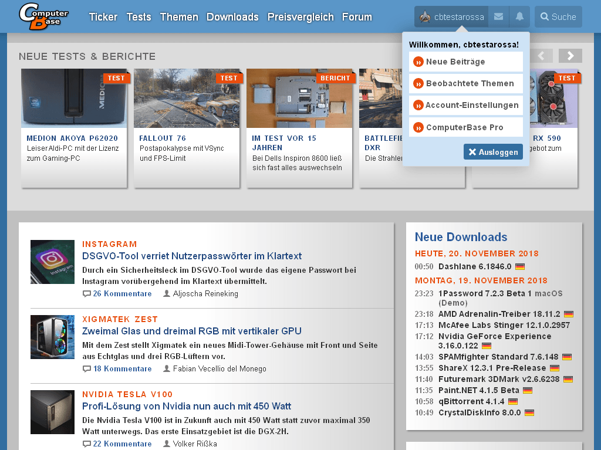Collapse the cbtestarossa user menu
601x450 pixels.
451,16
